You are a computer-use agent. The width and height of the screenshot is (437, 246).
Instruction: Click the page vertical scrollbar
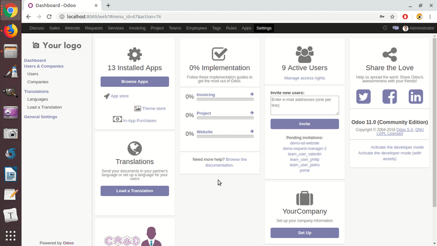click(x=434, y=122)
